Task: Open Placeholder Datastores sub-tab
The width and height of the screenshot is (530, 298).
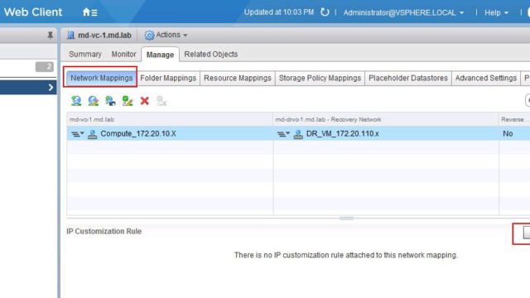Action: 408,78
